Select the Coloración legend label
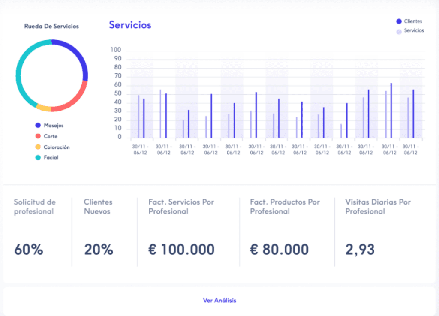The image size is (439, 316). pos(57,147)
